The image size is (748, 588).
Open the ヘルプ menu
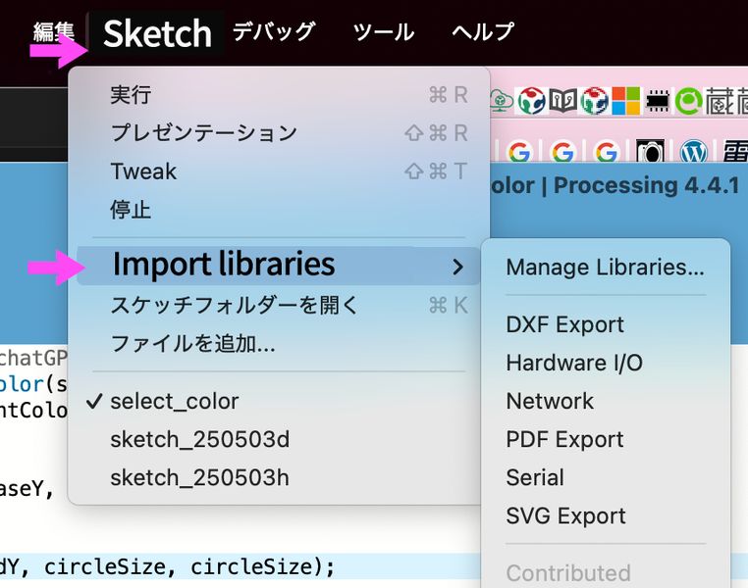click(x=483, y=32)
